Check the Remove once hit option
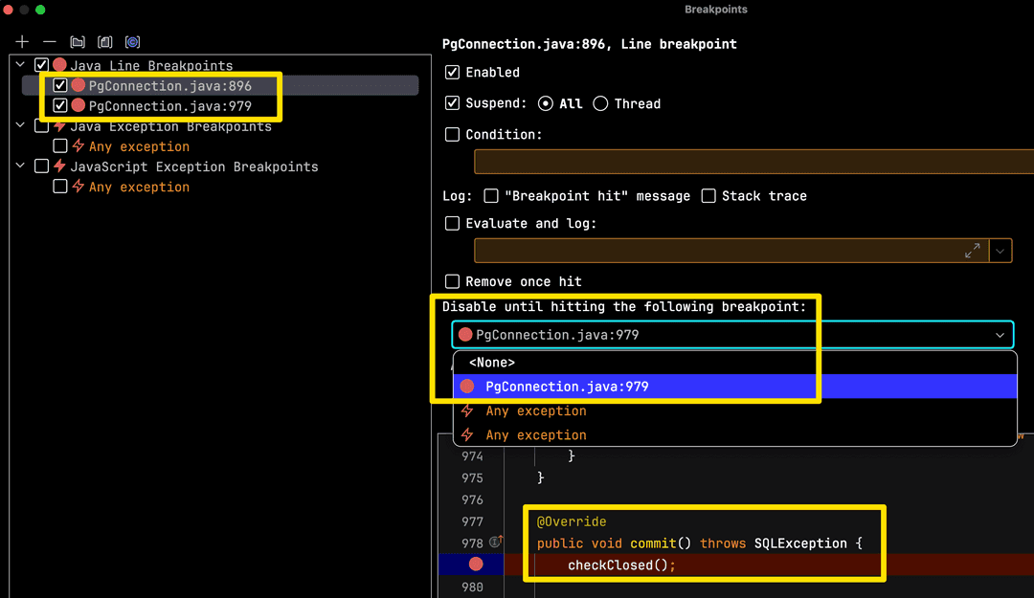This screenshot has height=598, width=1034. coord(453,282)
